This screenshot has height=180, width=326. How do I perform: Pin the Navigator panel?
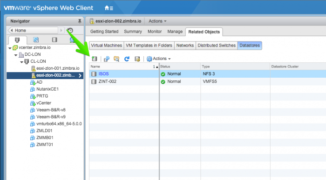[80, 21]
